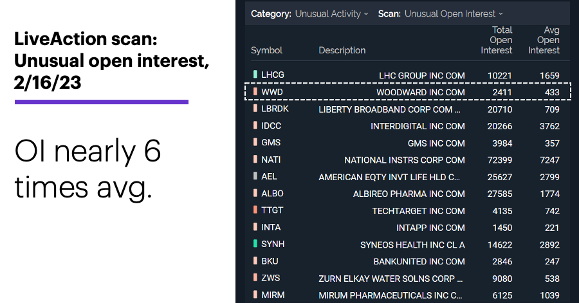Click the gray indicator icon beside AEL
This screenshot has width=579, height=303.
(255, 176)
